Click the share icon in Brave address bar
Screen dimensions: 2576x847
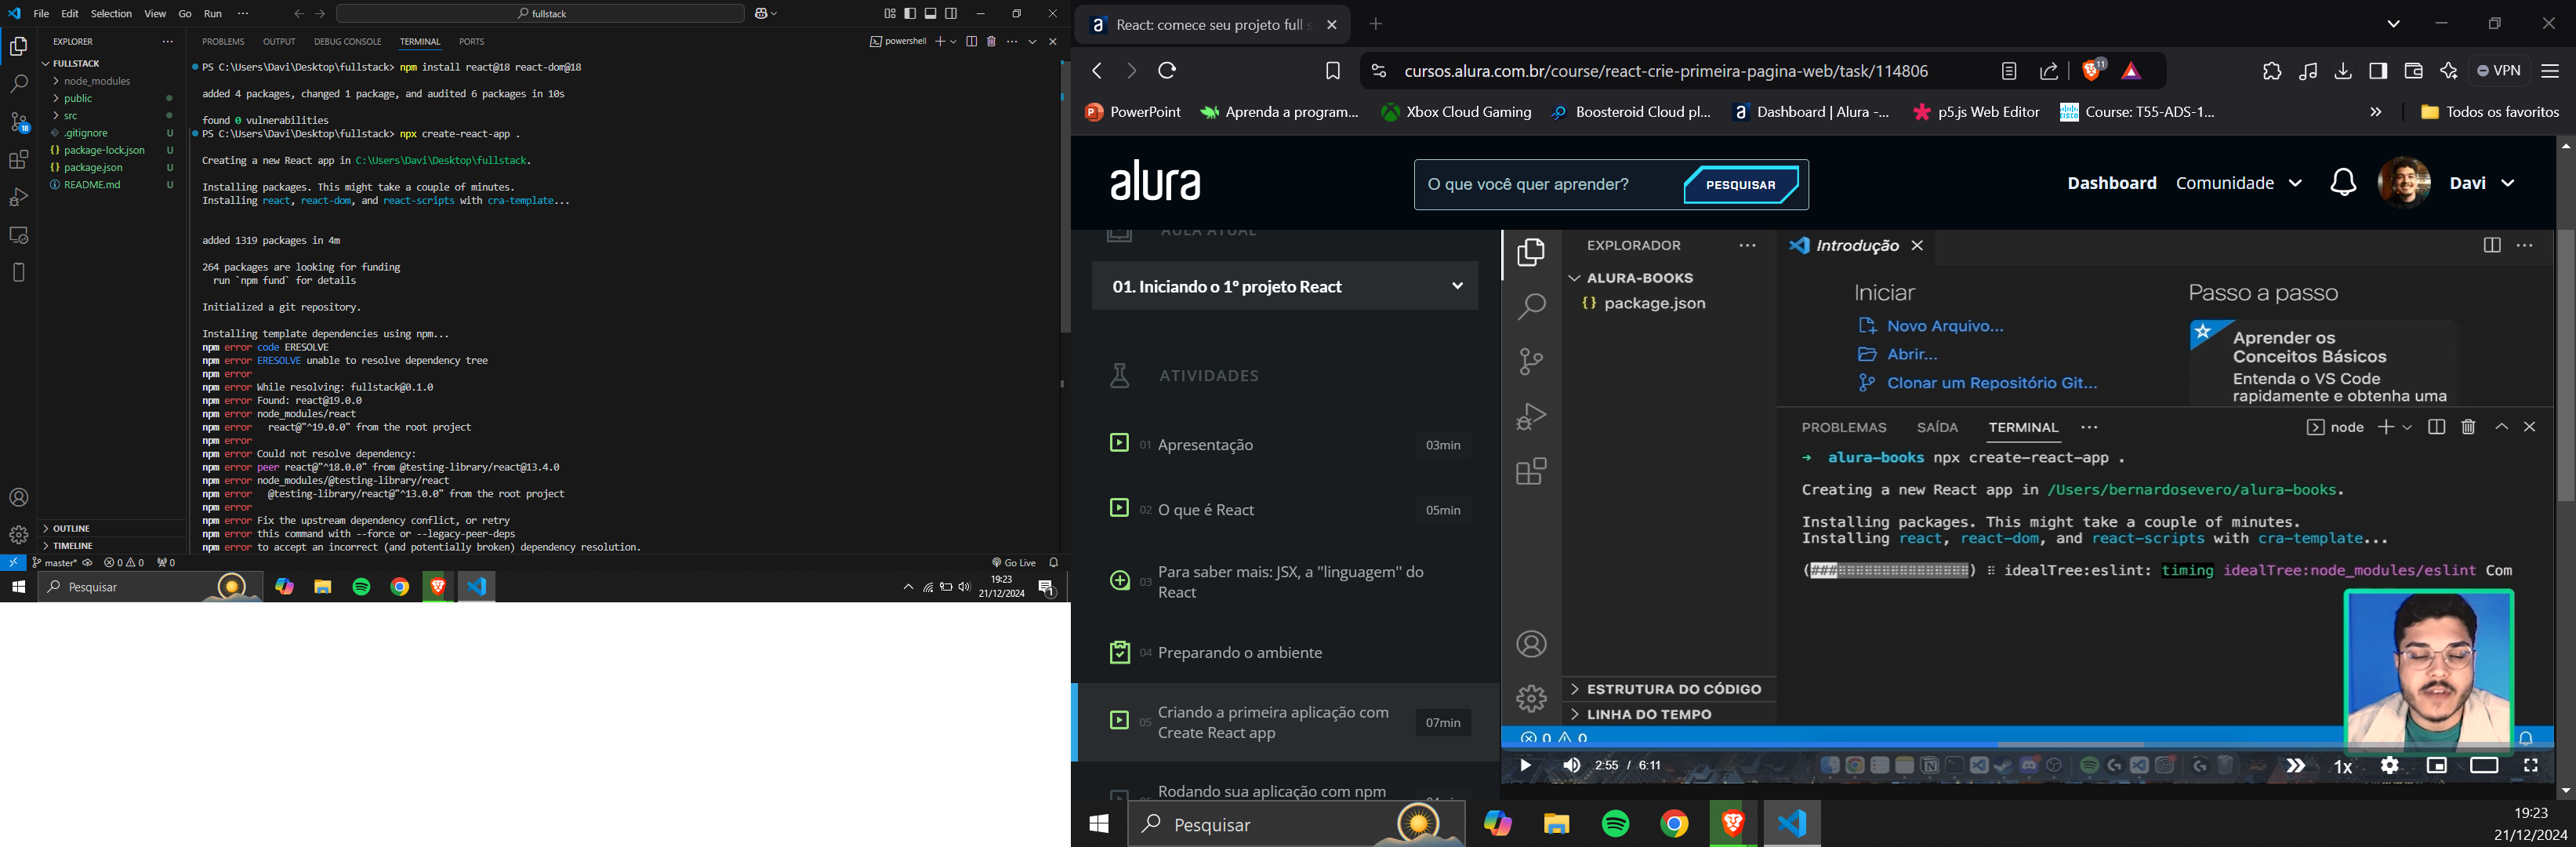pos(2049,71)
